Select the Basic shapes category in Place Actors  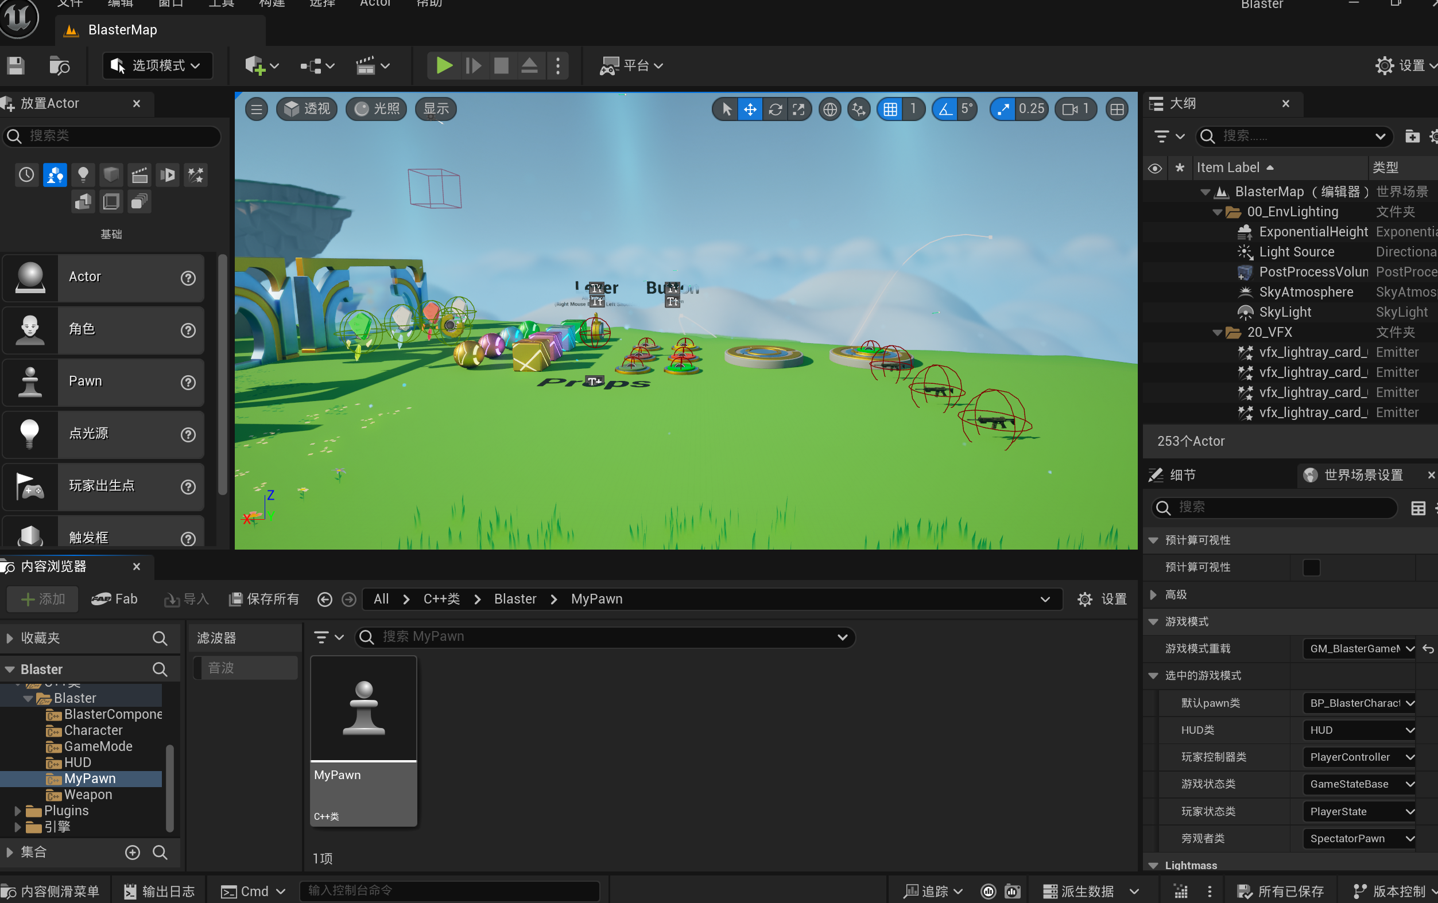55,175
